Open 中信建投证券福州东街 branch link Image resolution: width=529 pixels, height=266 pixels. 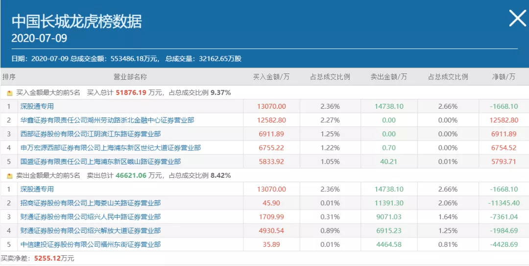(90, 244)
